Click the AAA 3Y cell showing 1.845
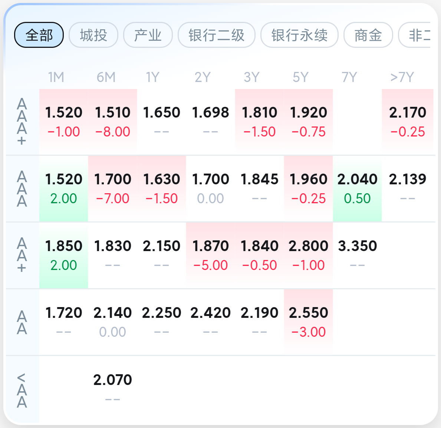 click(x=259, y=188)
